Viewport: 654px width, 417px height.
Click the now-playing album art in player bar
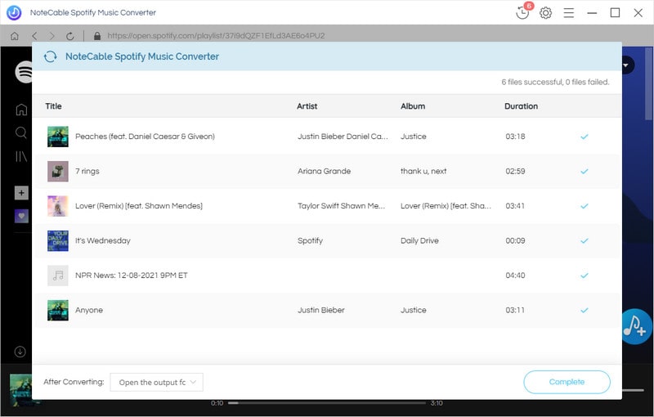[21, 390]
